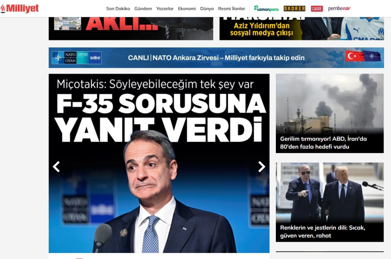Open the Pembenar logo link

tap(339, 9)
